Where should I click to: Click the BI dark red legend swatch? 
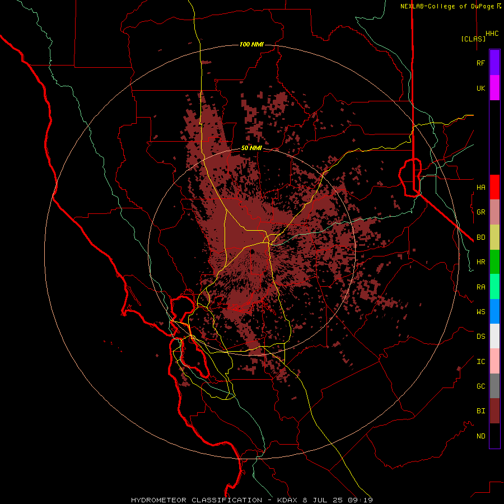tap(494, 411)
